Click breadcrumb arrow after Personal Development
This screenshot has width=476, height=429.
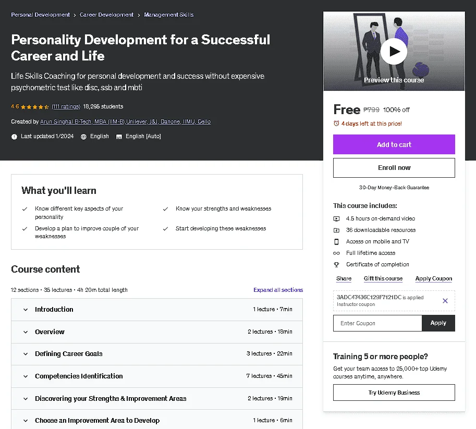[75, 15]
